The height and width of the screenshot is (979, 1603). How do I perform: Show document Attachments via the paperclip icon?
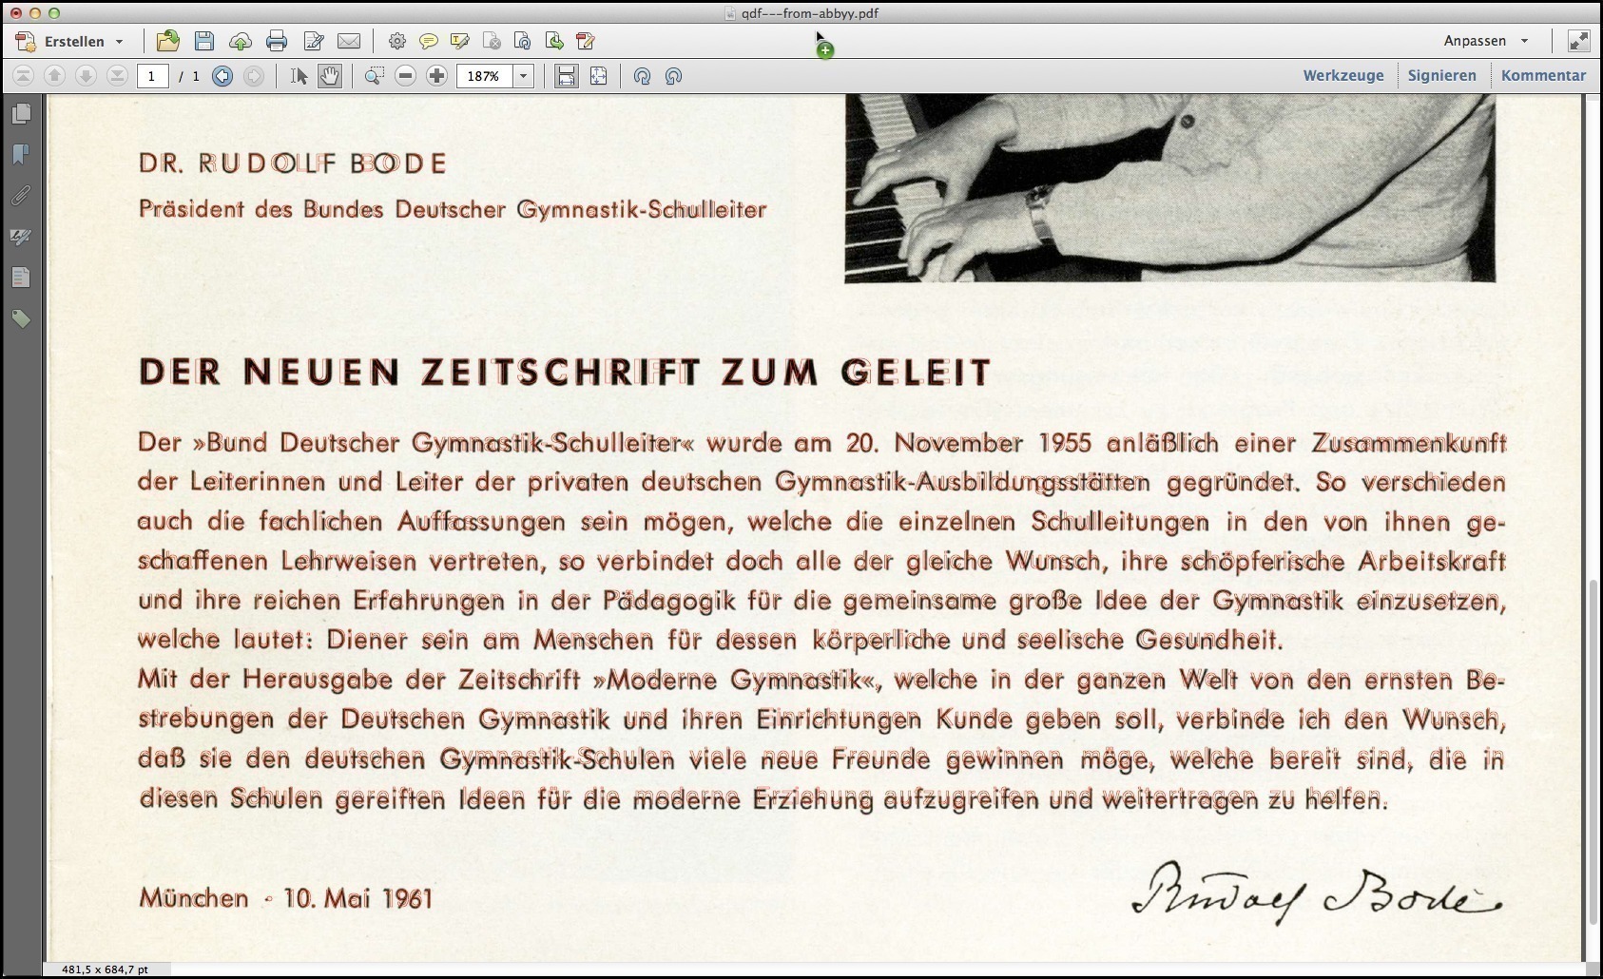click(22, 196)
